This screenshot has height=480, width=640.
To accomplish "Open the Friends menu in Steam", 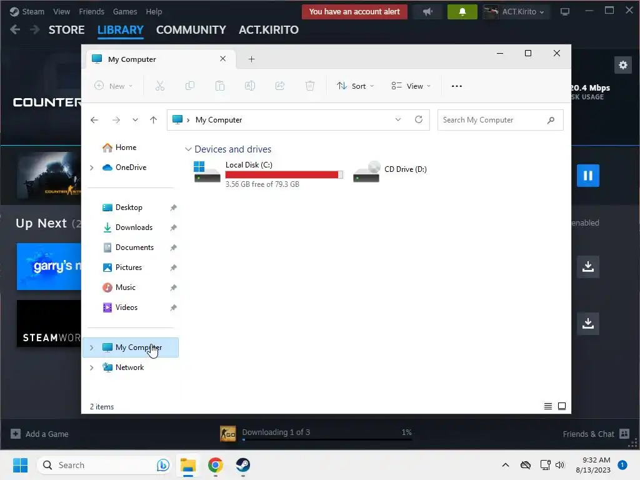I will pos(92,11).
